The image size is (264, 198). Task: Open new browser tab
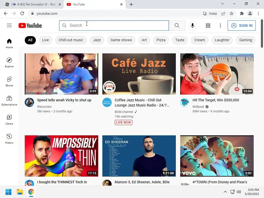(x=131, y=4)
